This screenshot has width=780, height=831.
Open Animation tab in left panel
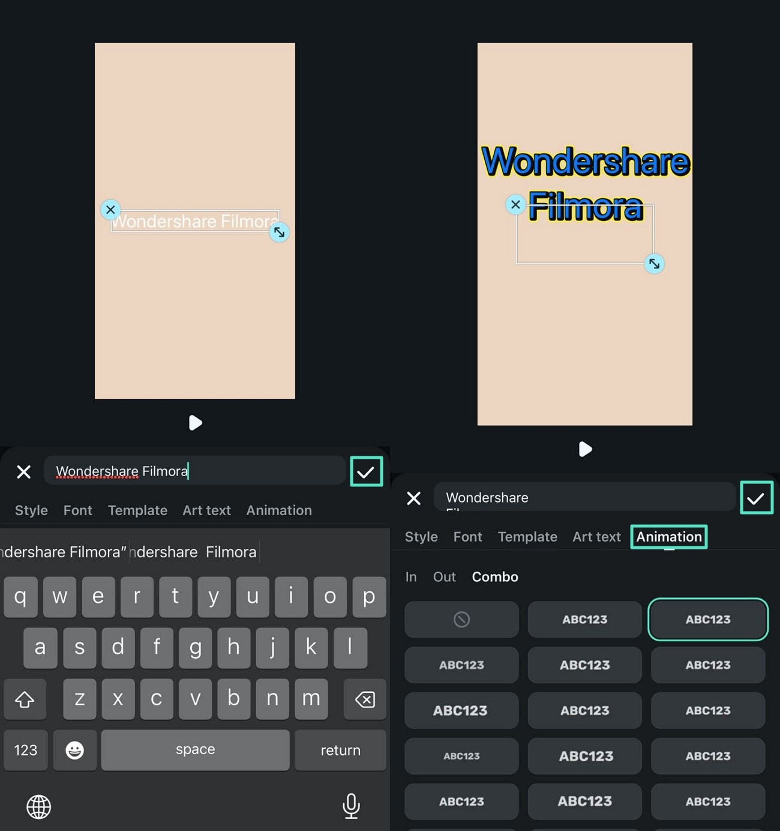[x=279, y=510]
